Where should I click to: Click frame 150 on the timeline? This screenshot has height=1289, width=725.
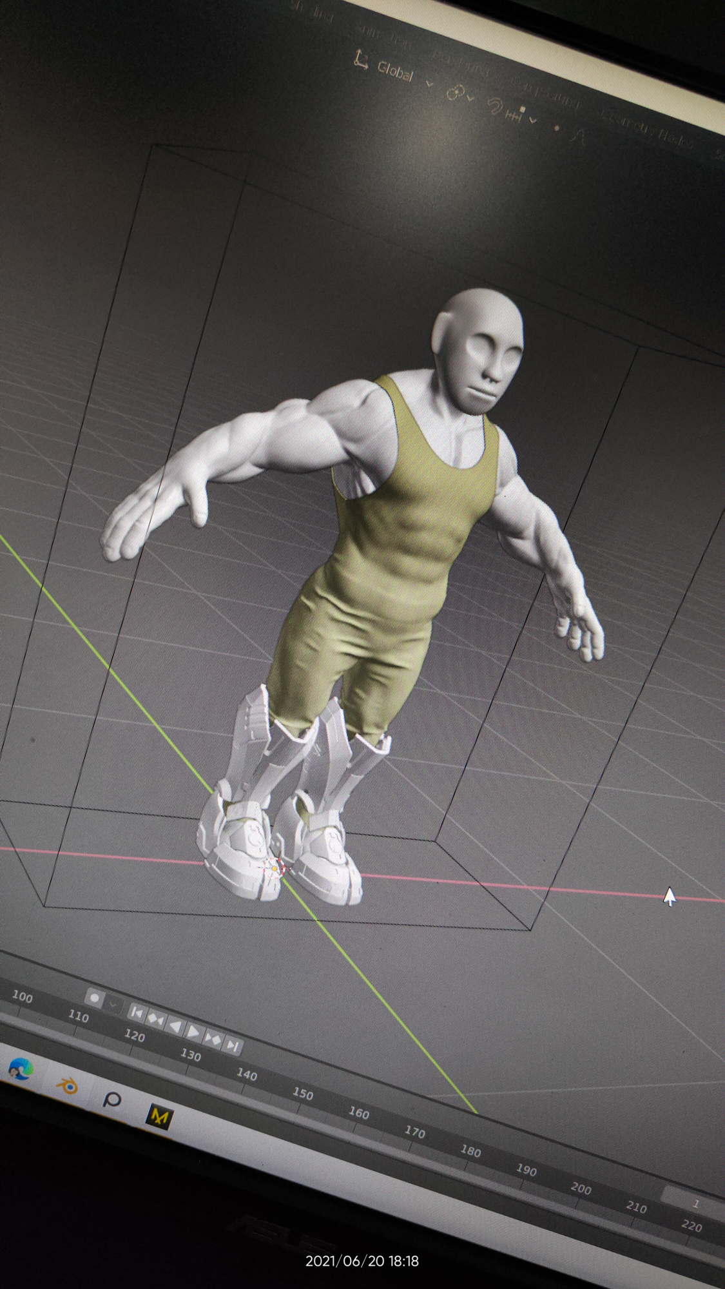303,1094
